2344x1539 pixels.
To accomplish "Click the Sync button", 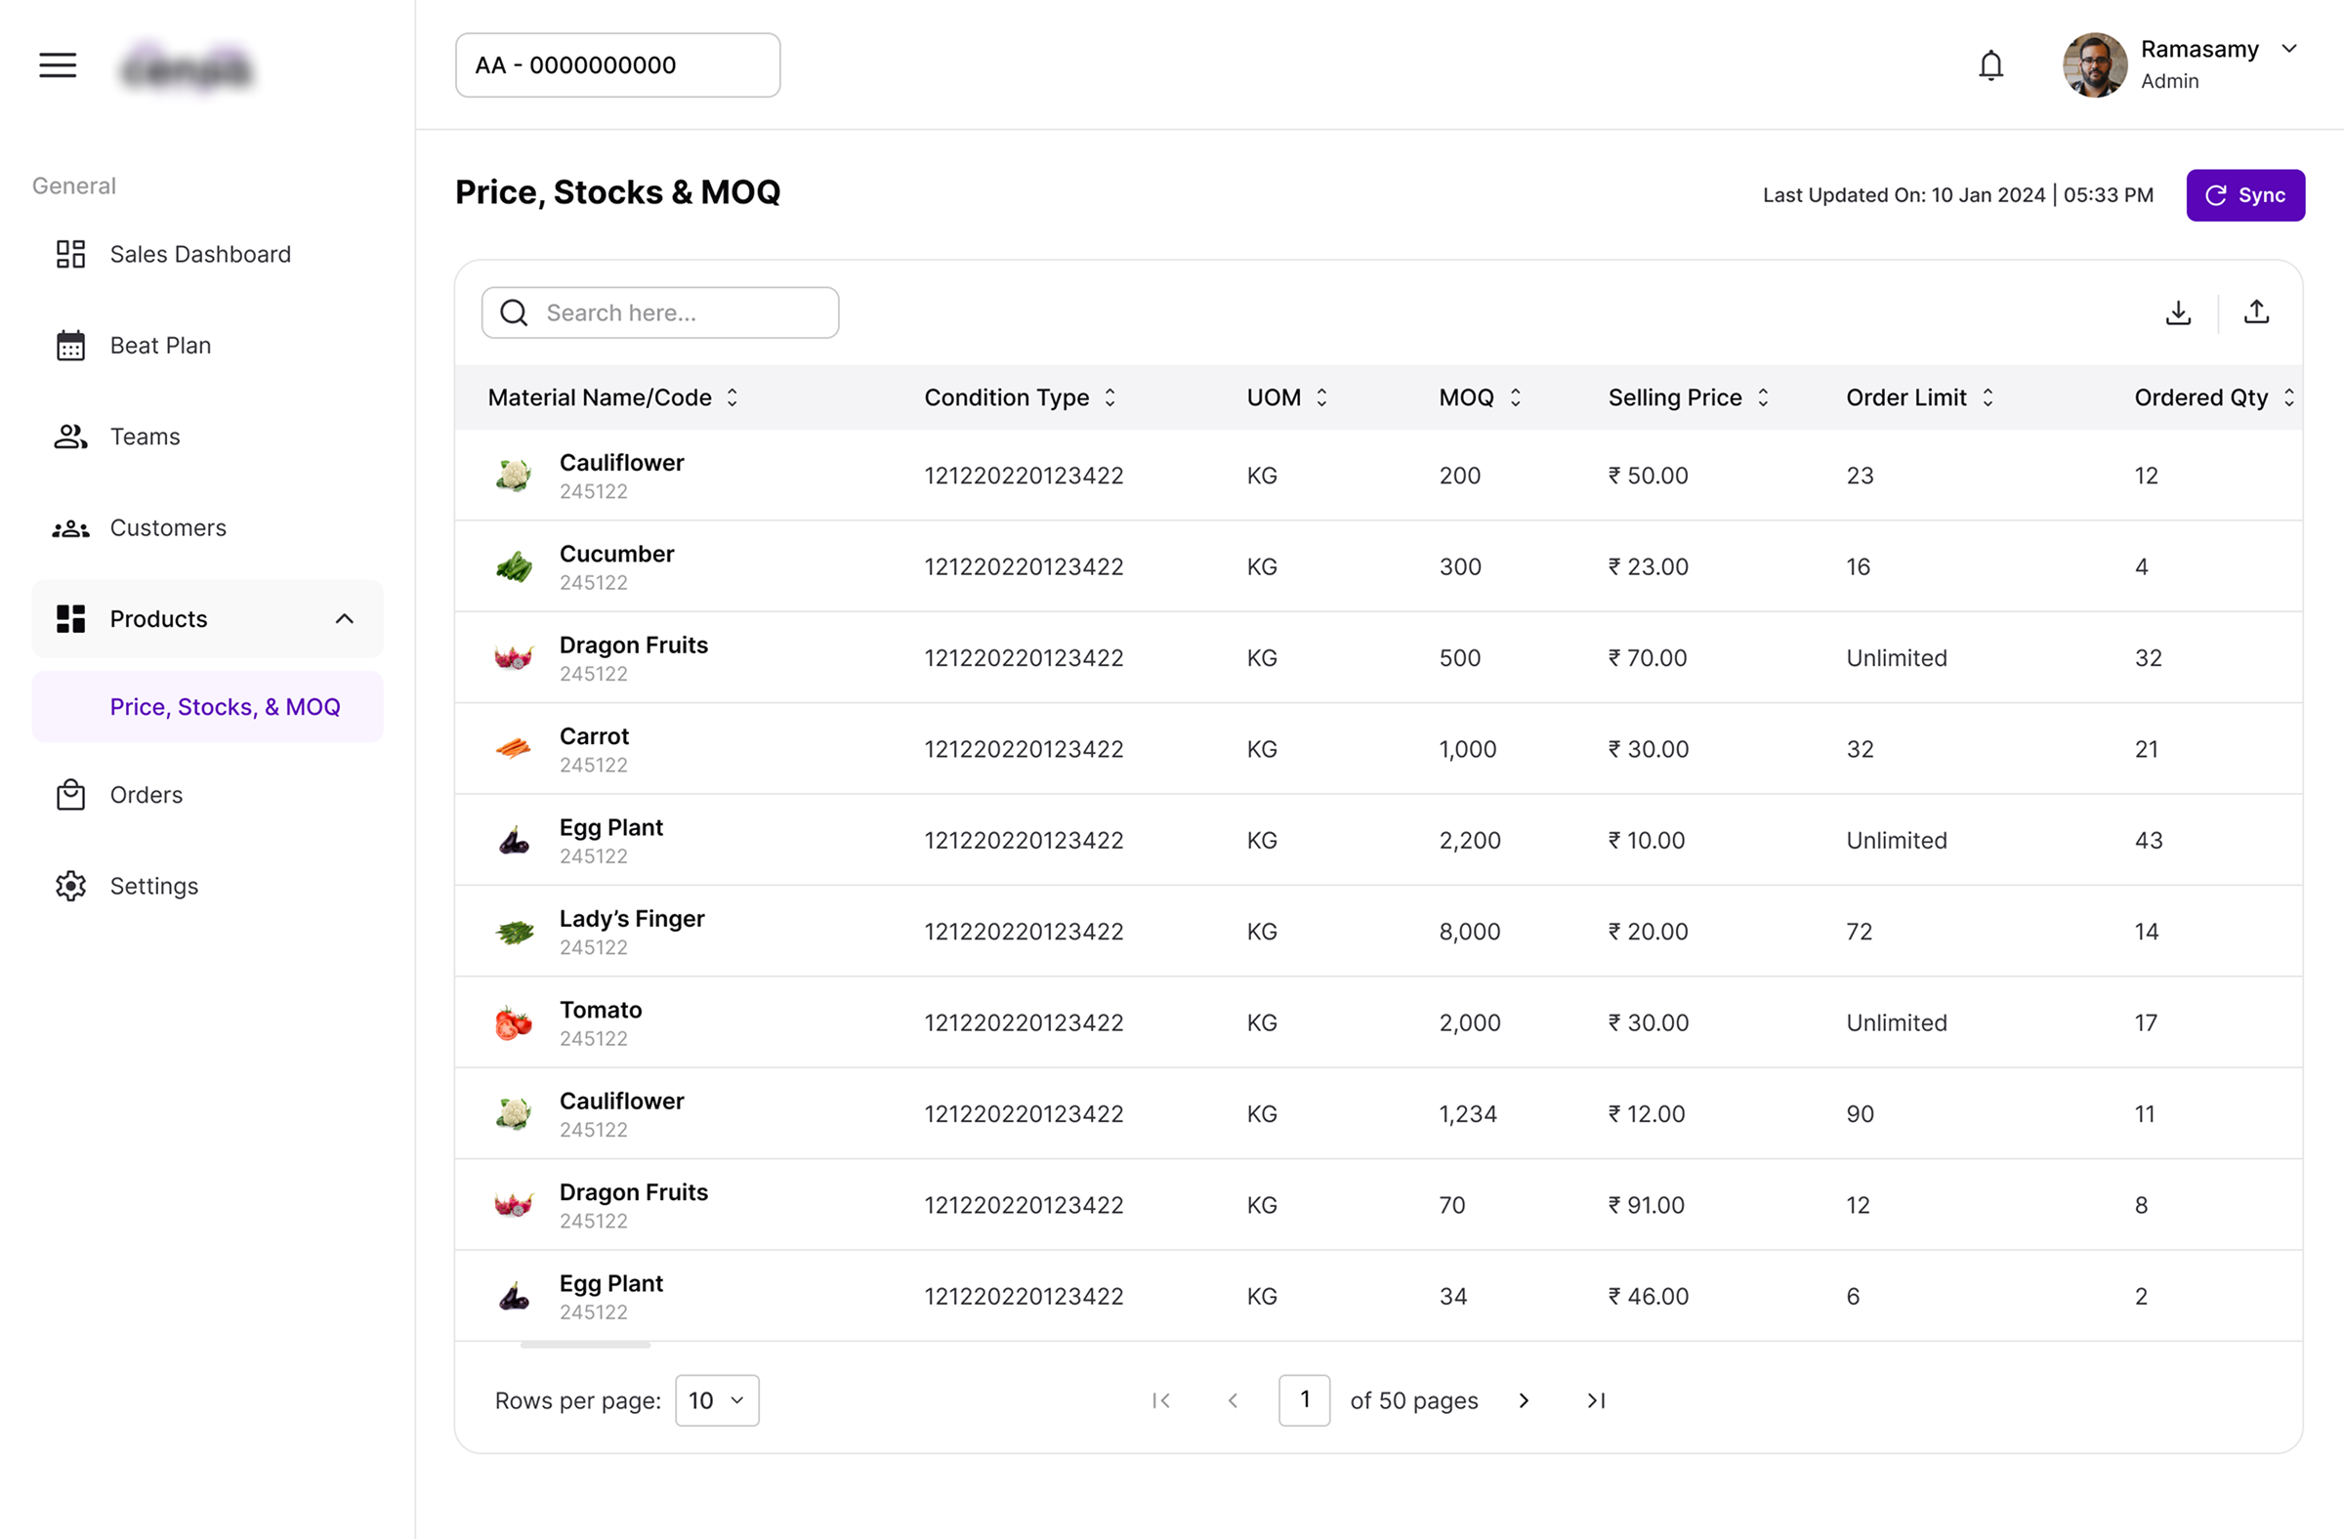I will (x=2244, y=195).
